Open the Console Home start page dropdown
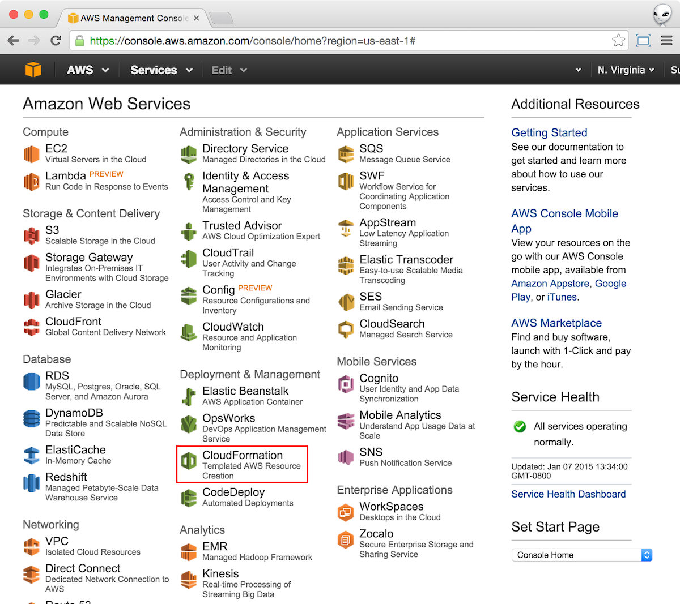The image size is (680, 604). click(x=581, y=555)
